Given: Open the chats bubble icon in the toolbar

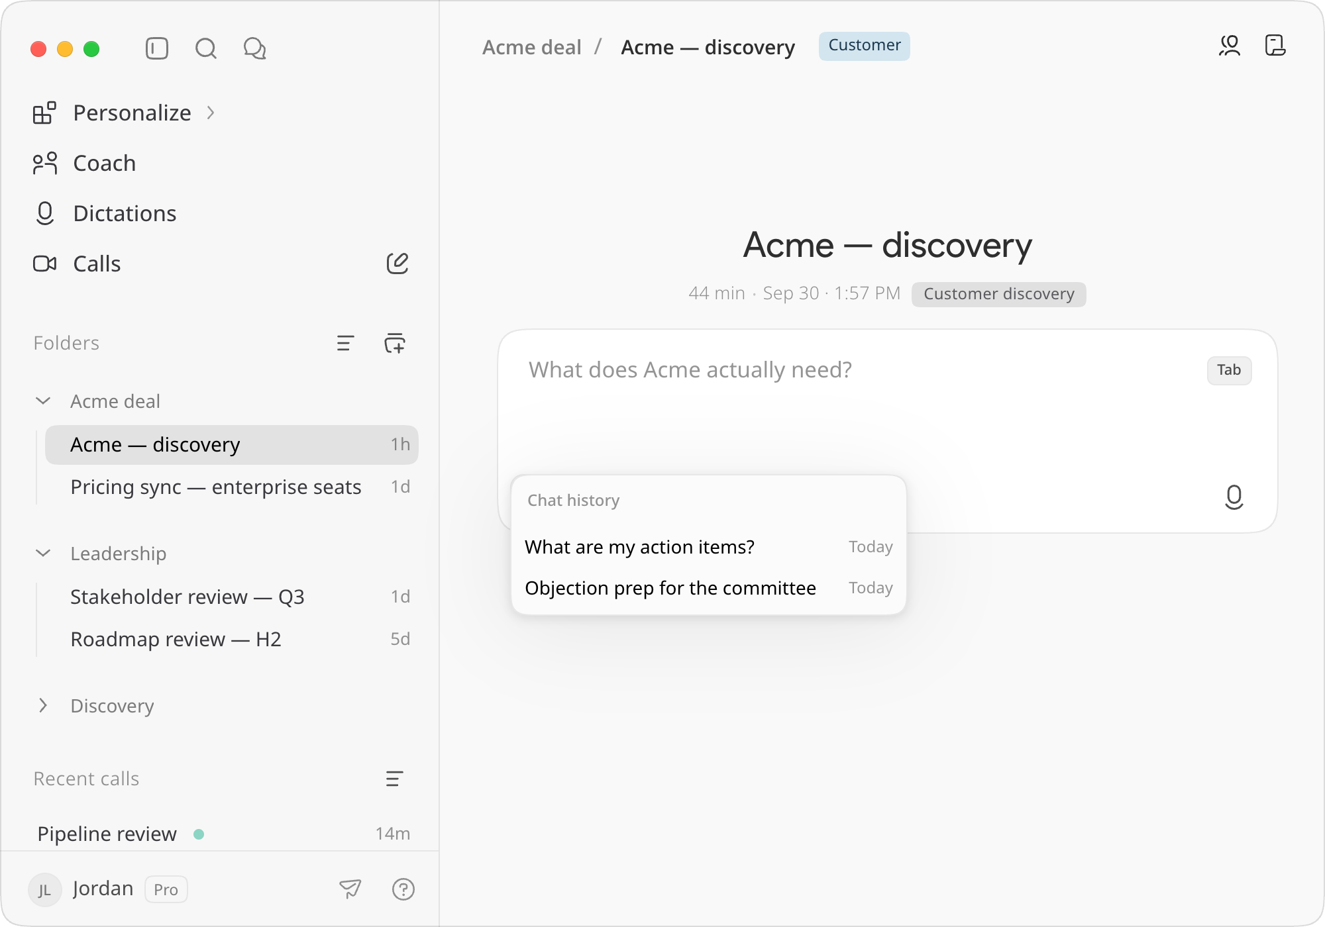Looking at the screenshot, I should click(255, 48).
